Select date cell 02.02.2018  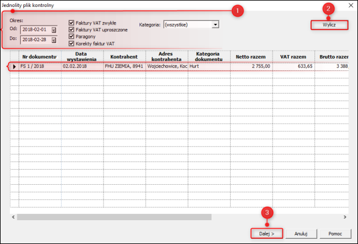(x=83, y=66)
